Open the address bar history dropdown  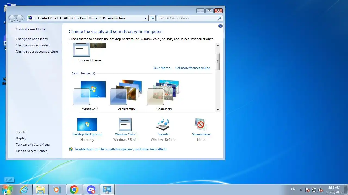pyautogui.click(x=146, y=18)
